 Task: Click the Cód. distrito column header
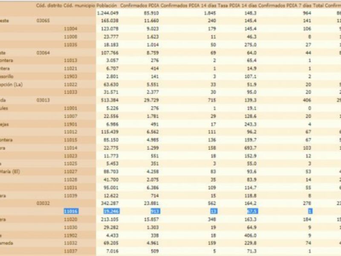[x=49, y=5]
